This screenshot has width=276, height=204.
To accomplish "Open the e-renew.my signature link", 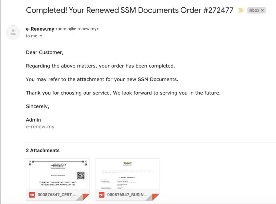I will [40, 127].
